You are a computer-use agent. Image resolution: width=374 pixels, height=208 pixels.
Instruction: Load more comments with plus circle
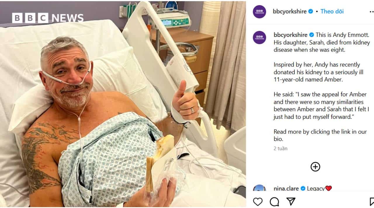point(315,167)
